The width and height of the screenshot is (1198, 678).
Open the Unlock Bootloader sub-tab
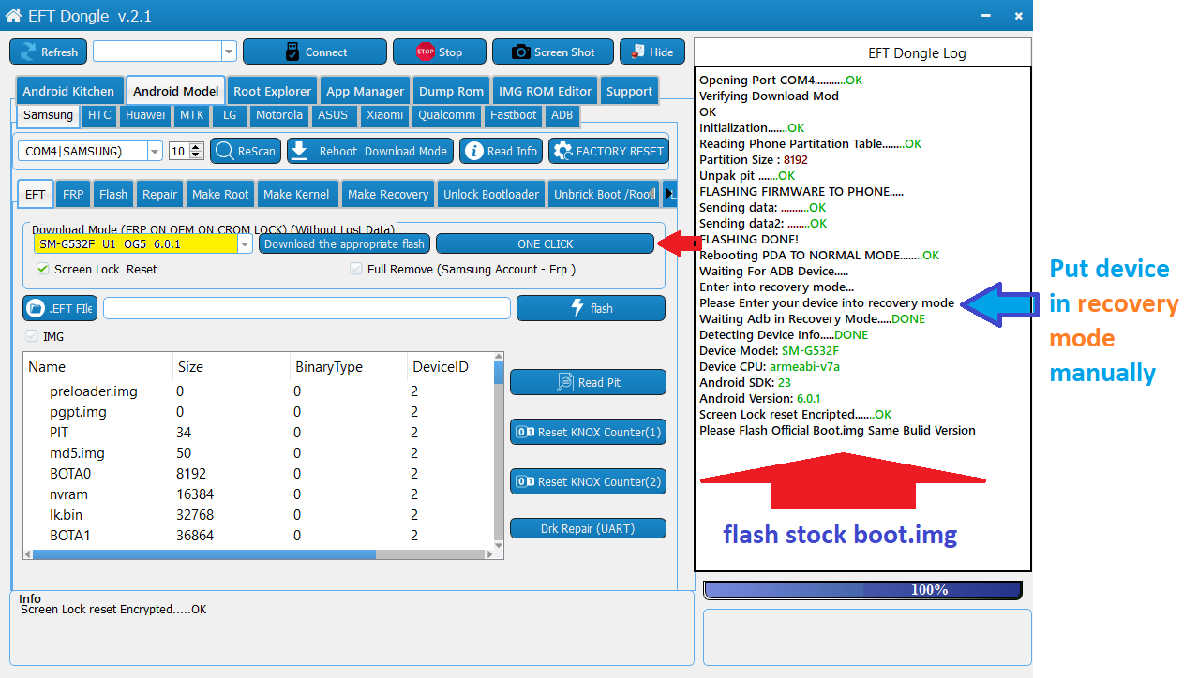[x=491, y=194]
